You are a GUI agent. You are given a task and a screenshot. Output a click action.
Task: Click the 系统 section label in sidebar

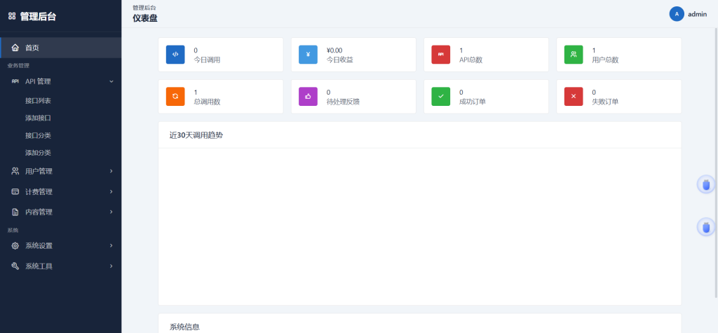[13, 231]
